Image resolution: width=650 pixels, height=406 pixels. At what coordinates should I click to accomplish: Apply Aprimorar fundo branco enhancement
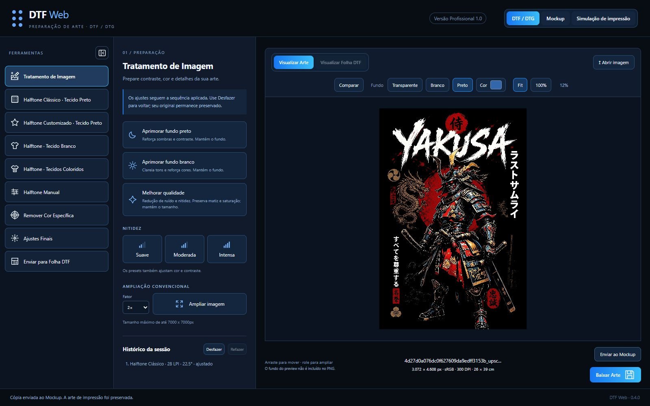[x=184, y=166]
